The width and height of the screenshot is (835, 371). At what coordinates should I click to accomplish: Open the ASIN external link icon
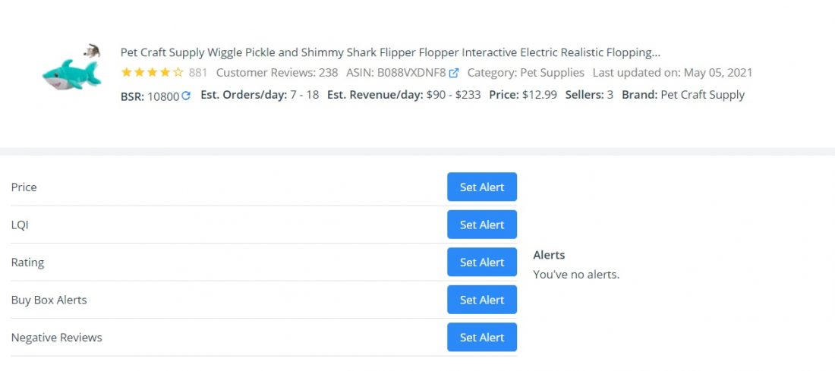tap(454, 73)
